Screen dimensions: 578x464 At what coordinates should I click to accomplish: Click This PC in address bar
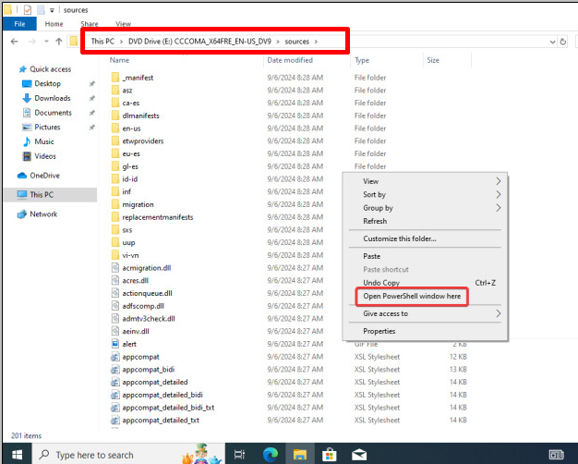click(102, 42)
